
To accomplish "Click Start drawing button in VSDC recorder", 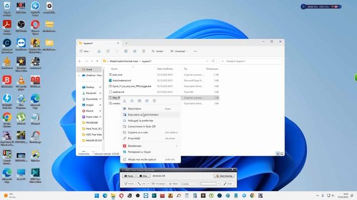I will pyautogui.click(x=224, y=176).
